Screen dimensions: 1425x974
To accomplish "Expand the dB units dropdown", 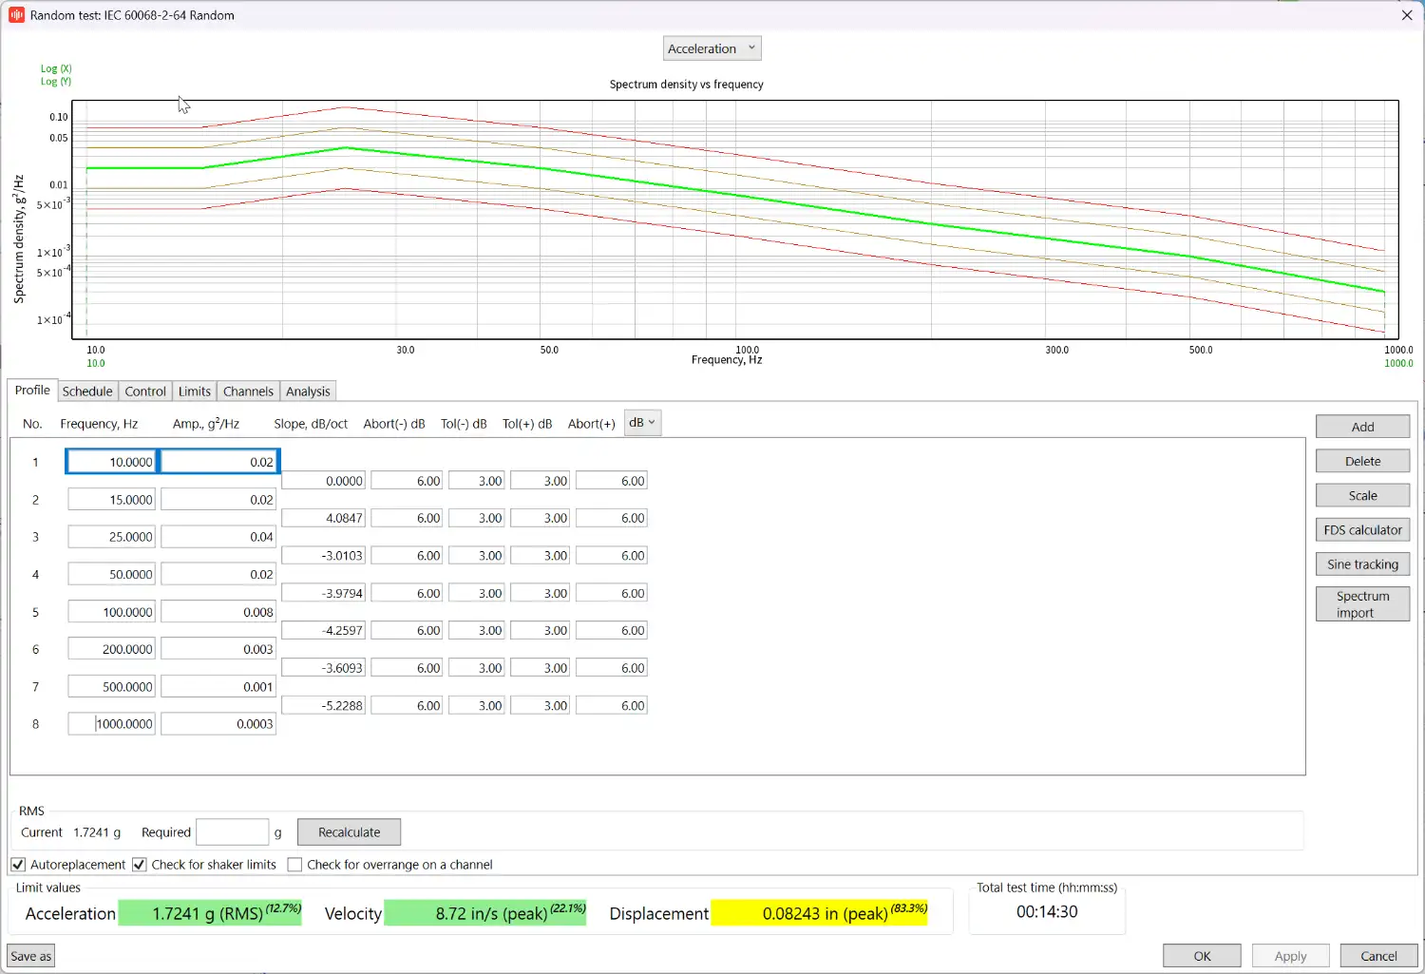I will click(x=642, y=423).
